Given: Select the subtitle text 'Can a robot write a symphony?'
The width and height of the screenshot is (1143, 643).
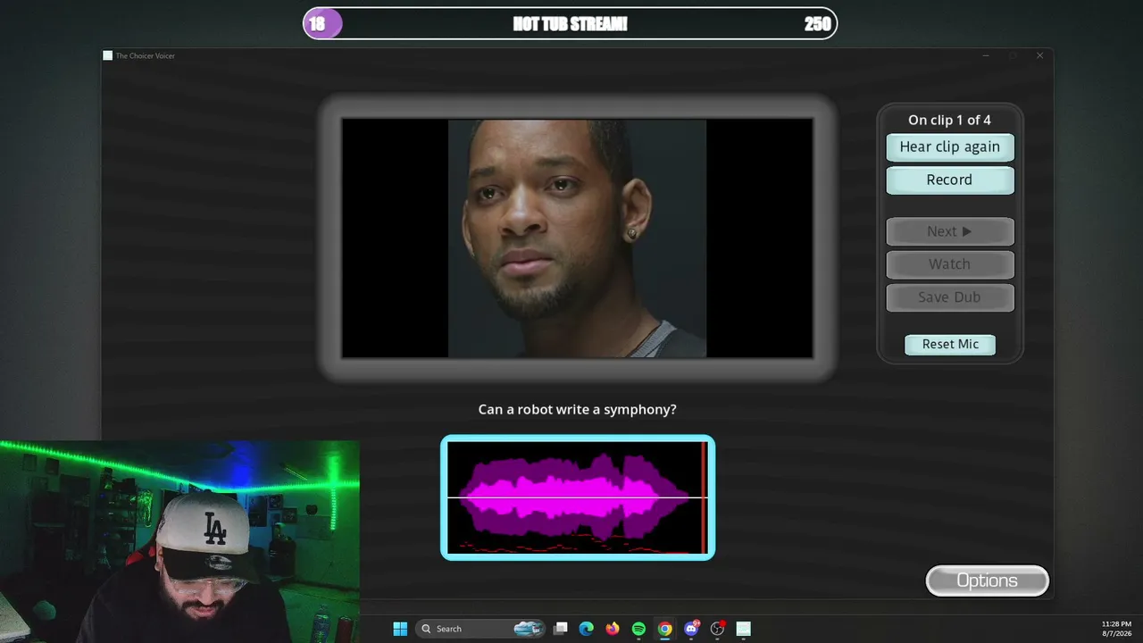Looking at the screenshot, I should (x=577, y=409).
